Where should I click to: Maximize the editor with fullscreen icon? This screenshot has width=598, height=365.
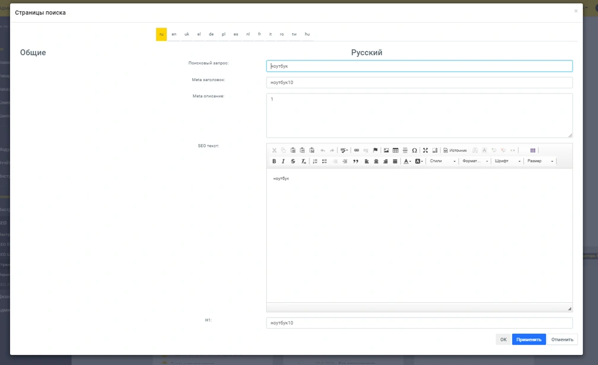click(425, 151)
